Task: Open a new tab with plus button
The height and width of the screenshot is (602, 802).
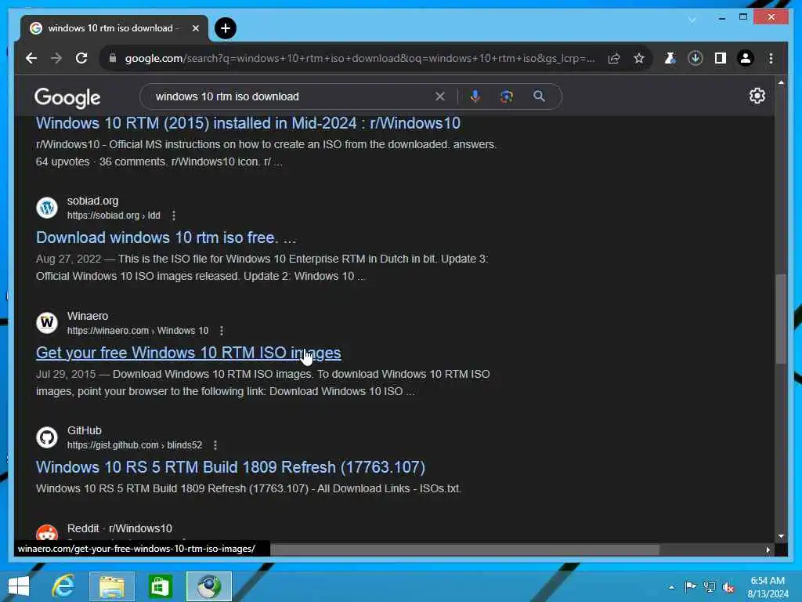Action: click(x=226, y=28)
